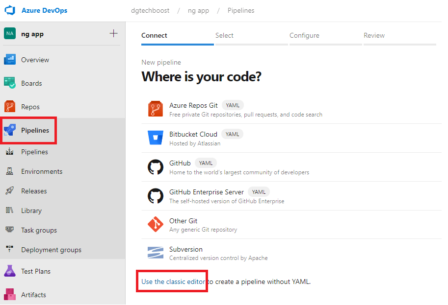Viewport: 448px width, 305px height.
Task: Select Azure Repos Git as code source
Action: tap(193, 105)
